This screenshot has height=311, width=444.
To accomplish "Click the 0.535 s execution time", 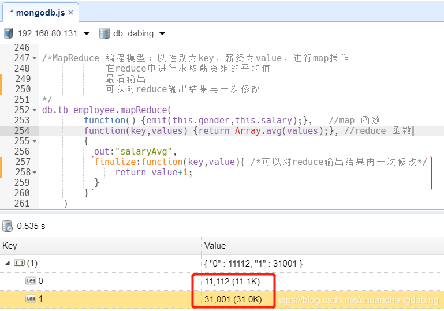I will (31, 226).
